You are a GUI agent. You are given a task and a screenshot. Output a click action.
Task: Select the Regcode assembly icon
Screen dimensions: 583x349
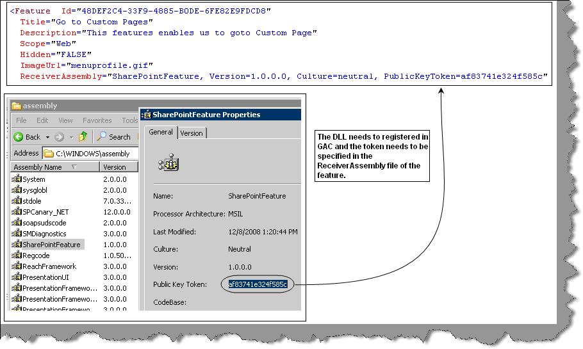click(x=17, y=256)
